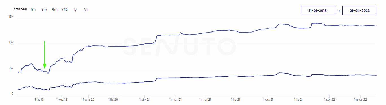Viewport: 386px width, 105px height.
Task: Select the 3m range button
Action: [44, 10]
